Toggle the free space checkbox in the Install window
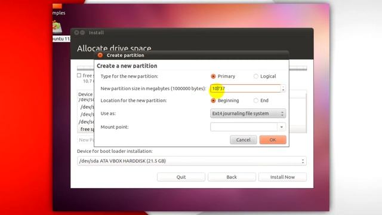Viewport: 382px width, 215px height. coord(79,75)
